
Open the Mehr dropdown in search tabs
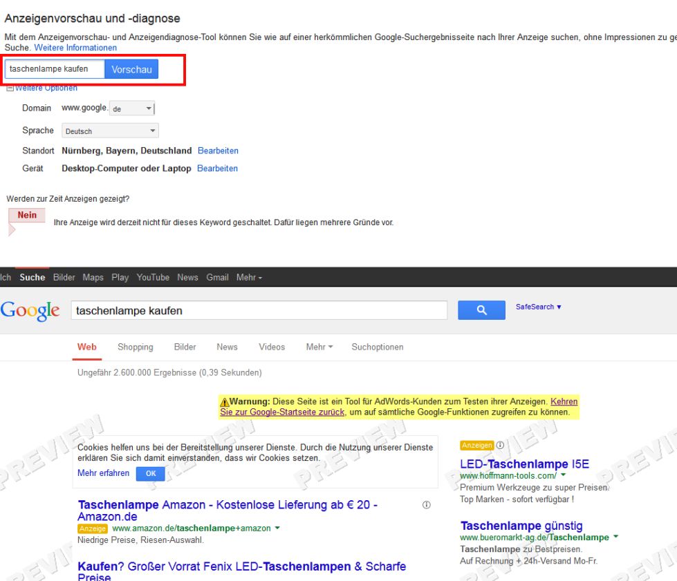[319, 347]
